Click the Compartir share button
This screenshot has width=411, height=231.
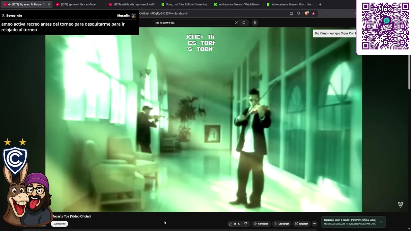coord(261,224)
